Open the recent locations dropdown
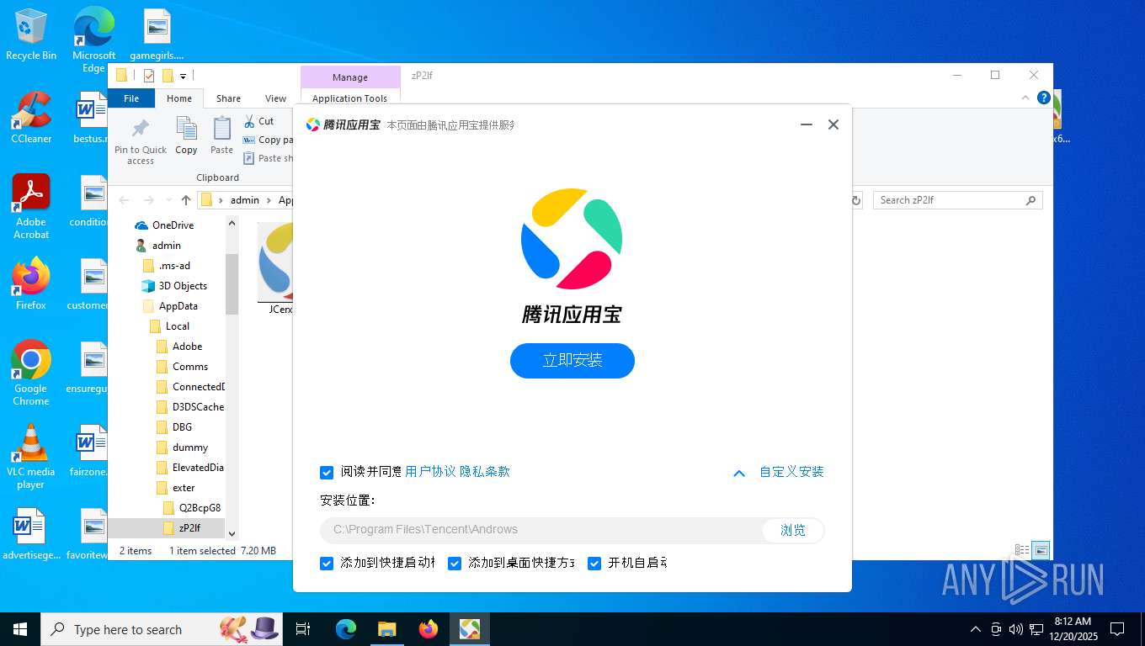Image resolution: width=1145 pixels, height=646 pixels. [169, 200]
